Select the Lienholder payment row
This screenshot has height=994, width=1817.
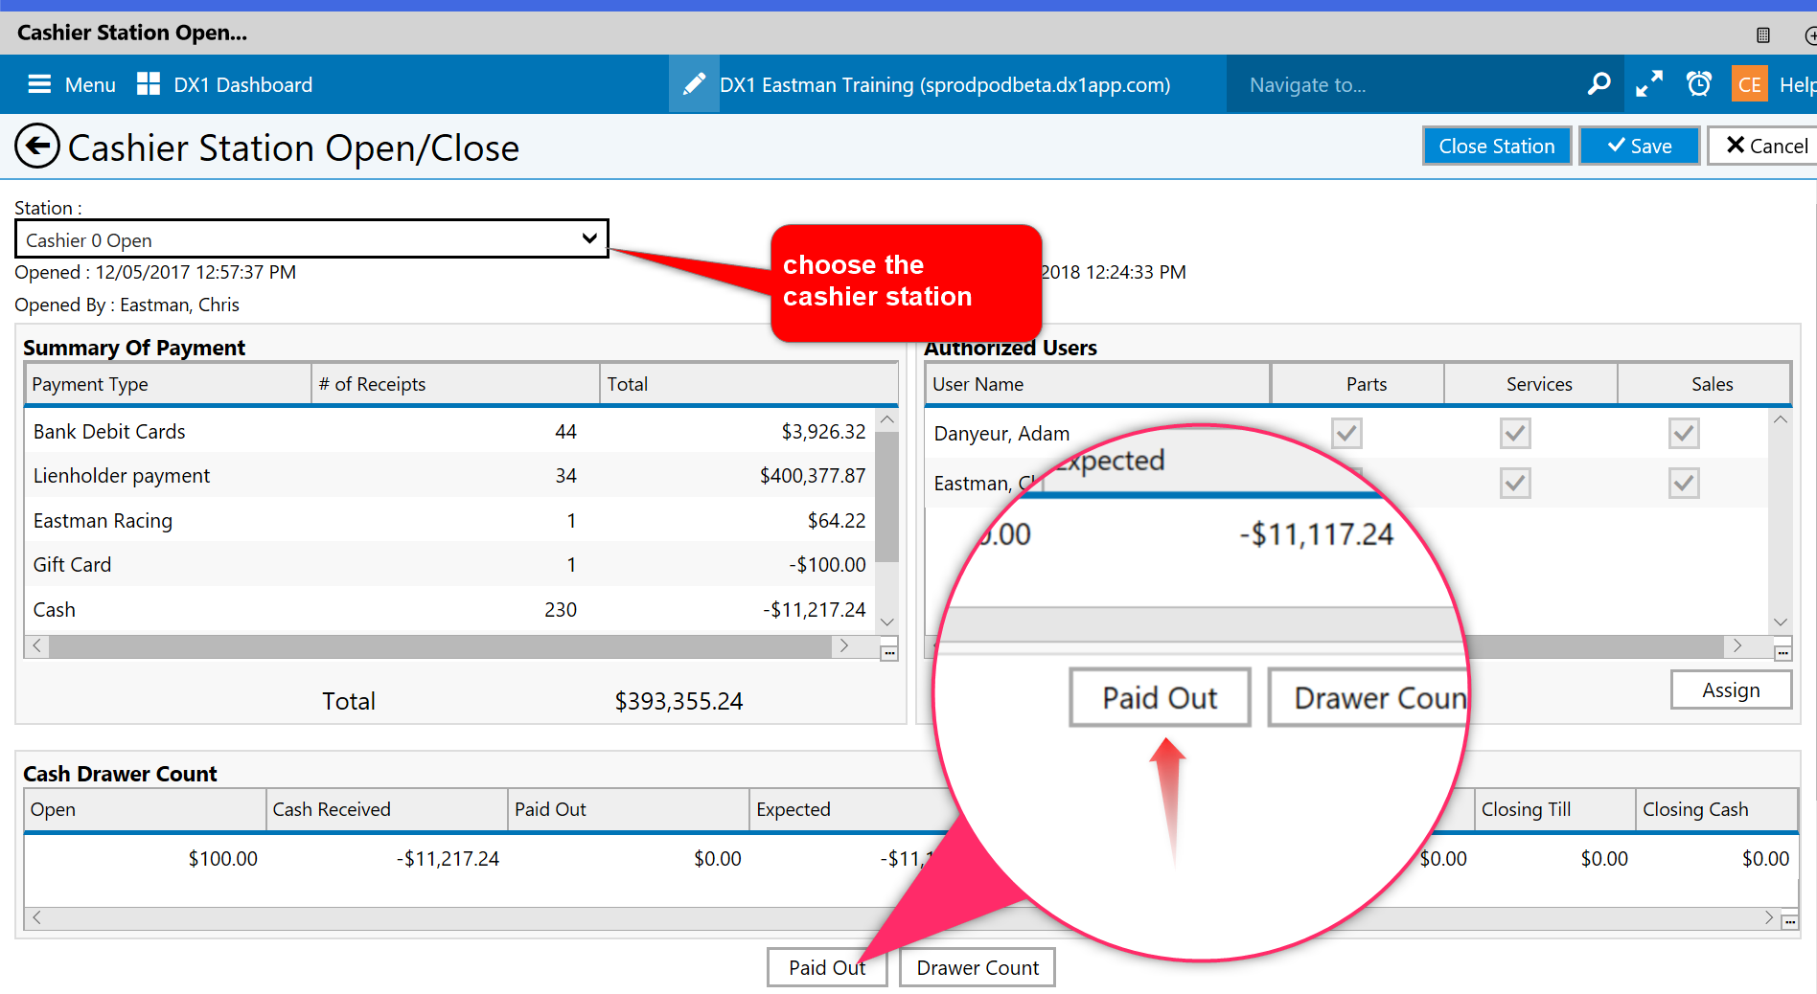click(x=449, y=475)
